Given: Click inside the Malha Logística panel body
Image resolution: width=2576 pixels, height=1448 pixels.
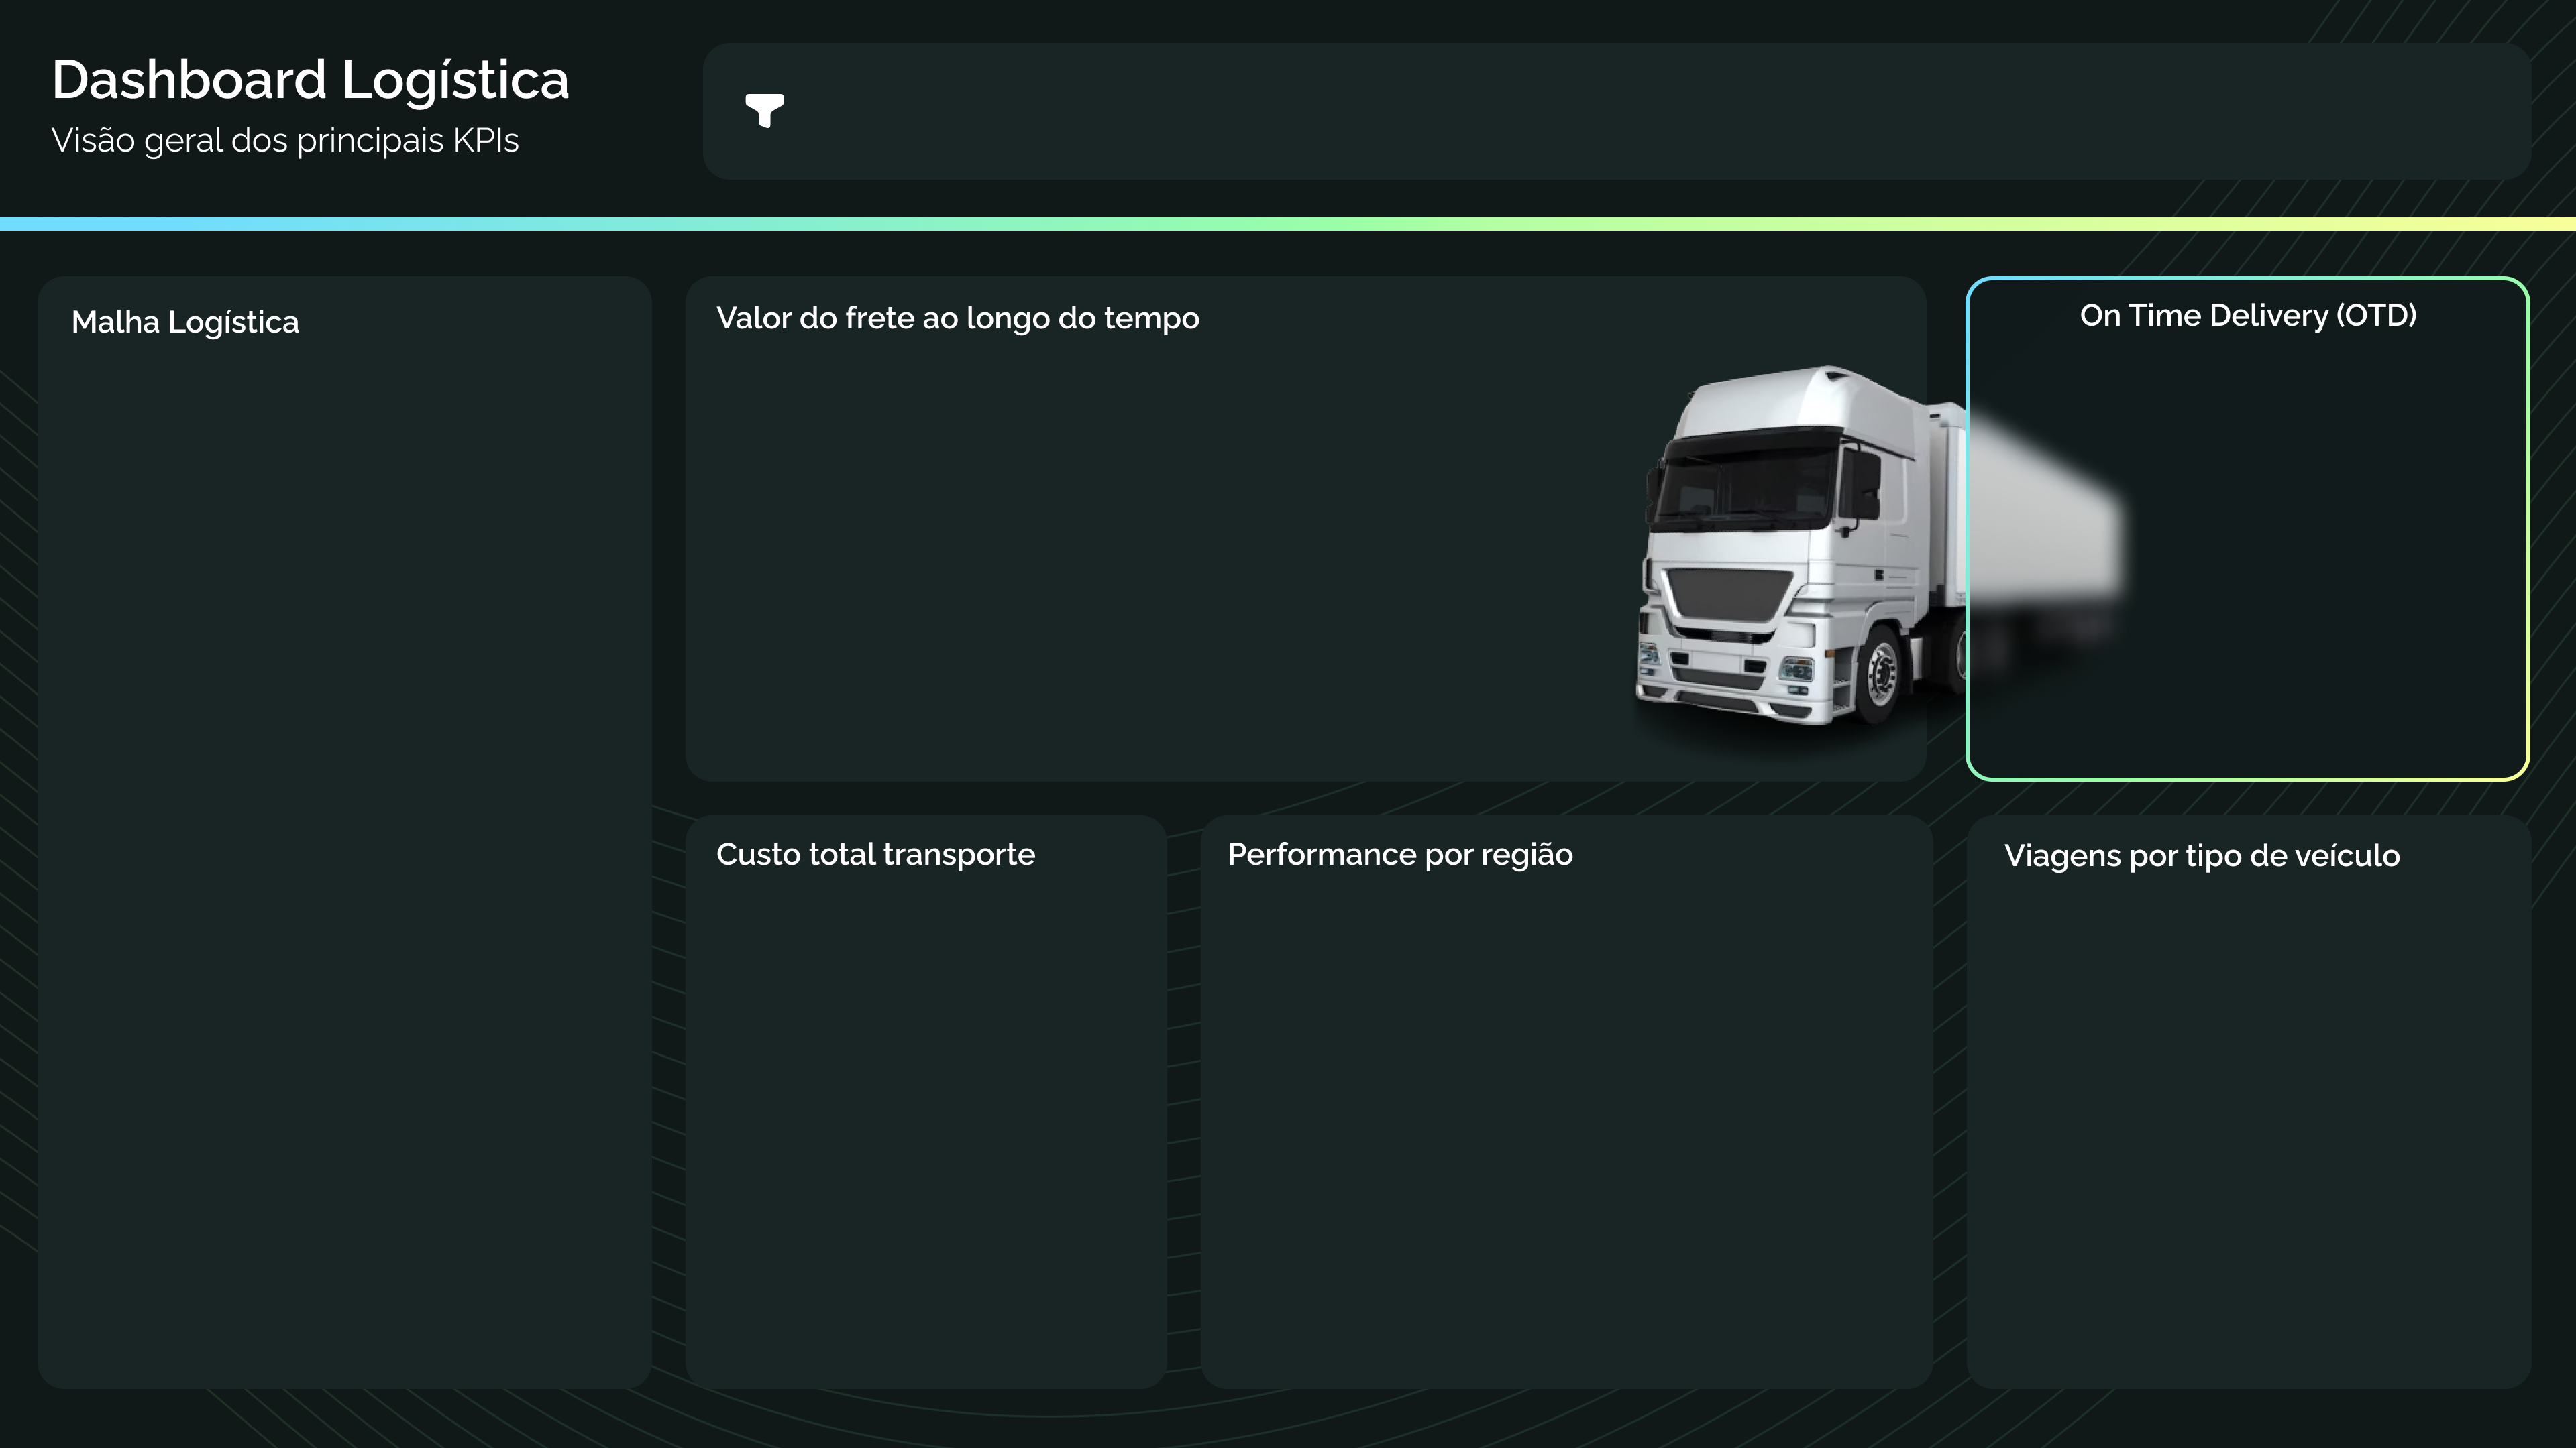Looking at the screenshot, I should 345,849.
